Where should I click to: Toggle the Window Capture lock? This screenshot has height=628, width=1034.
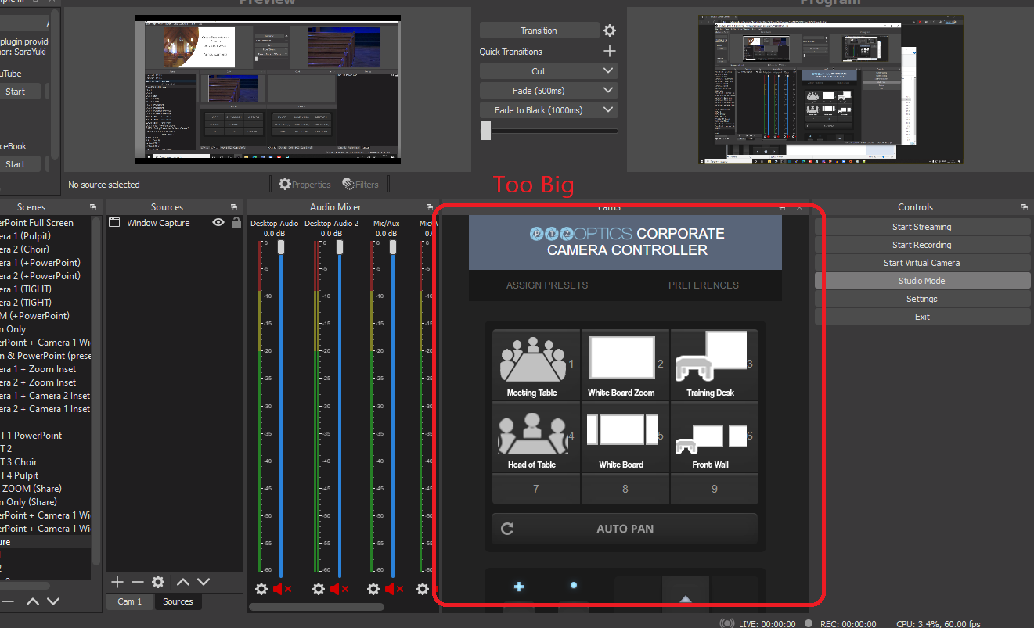(x=236, y=223)
